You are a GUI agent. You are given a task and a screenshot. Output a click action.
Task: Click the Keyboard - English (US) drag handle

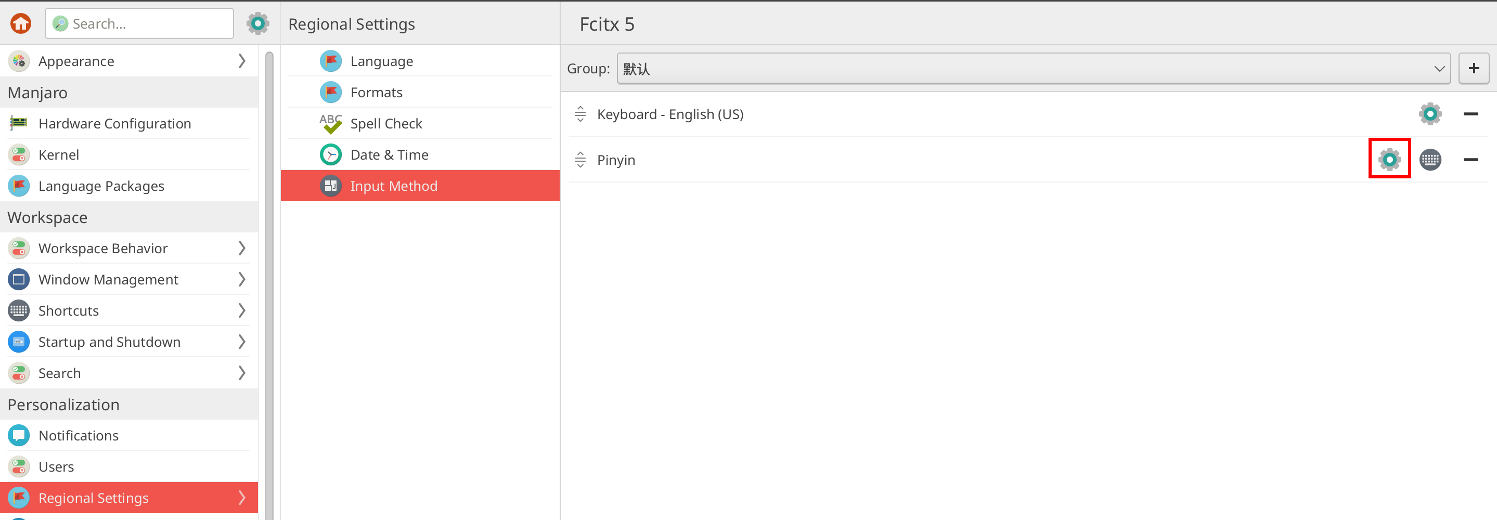pos(580,114)
